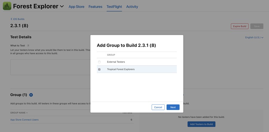
Task: Click the 'No testers have been added' message
Action: point(201,117)
